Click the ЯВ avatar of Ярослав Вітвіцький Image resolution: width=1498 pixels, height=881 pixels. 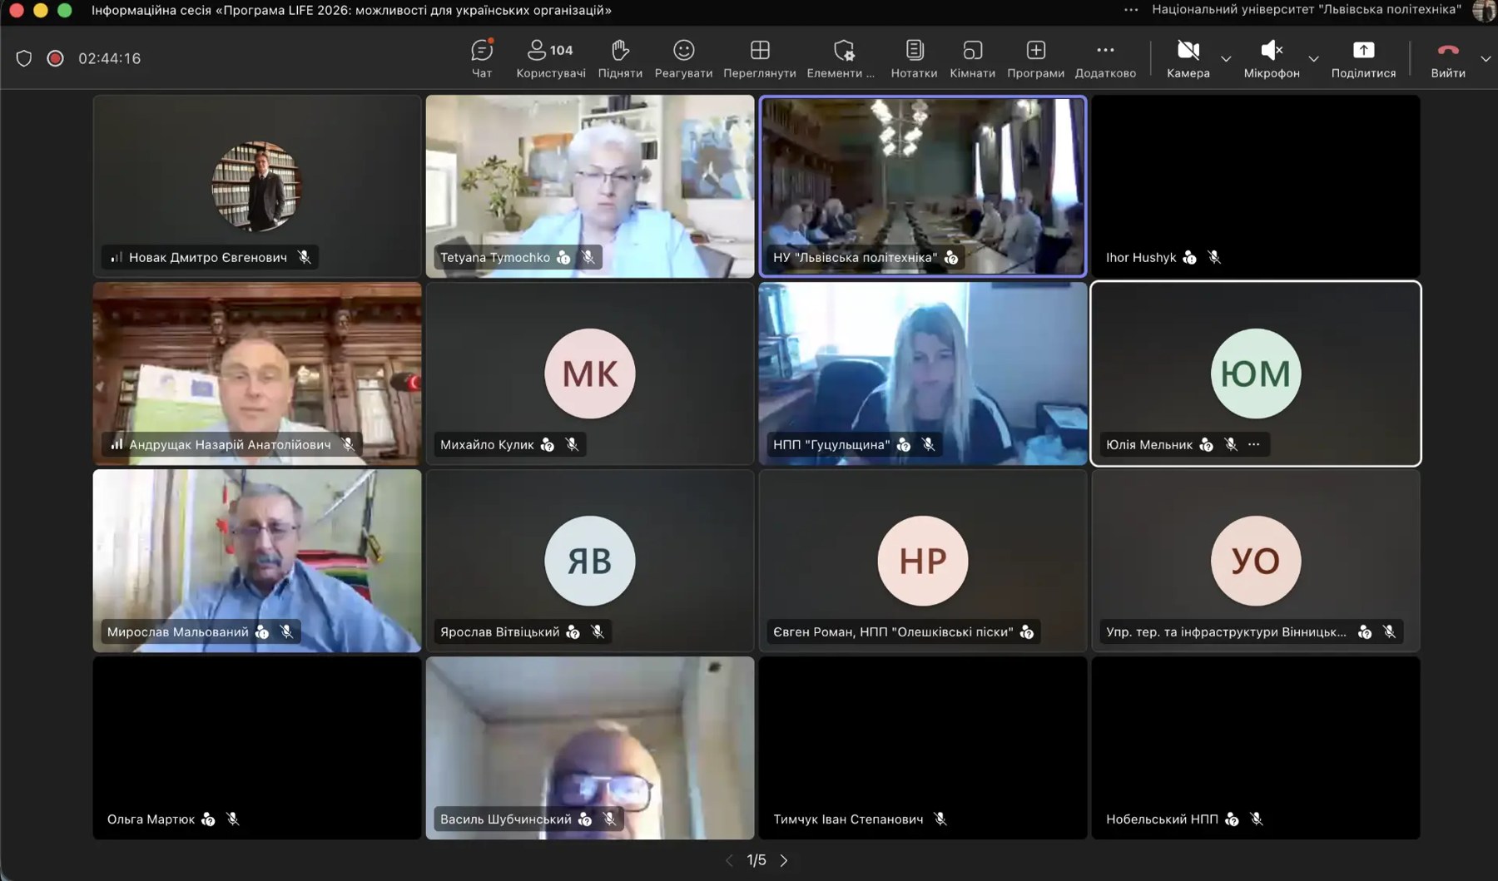click(590, 560)
